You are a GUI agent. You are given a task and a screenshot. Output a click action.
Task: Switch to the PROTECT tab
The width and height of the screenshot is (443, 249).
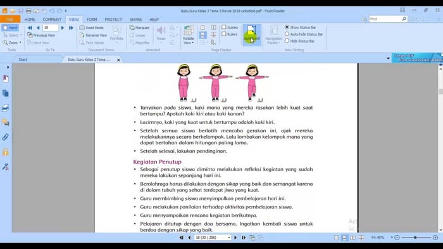point(113,19)
